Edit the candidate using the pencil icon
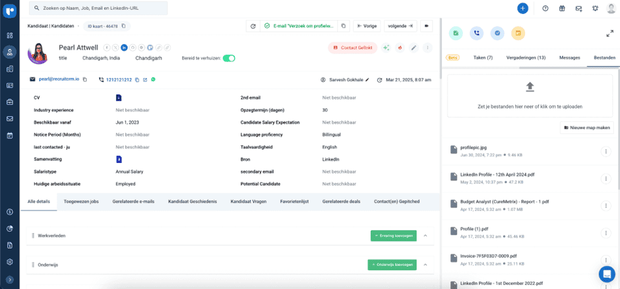This screenshot has height=289, width=620. coord(414,48)
